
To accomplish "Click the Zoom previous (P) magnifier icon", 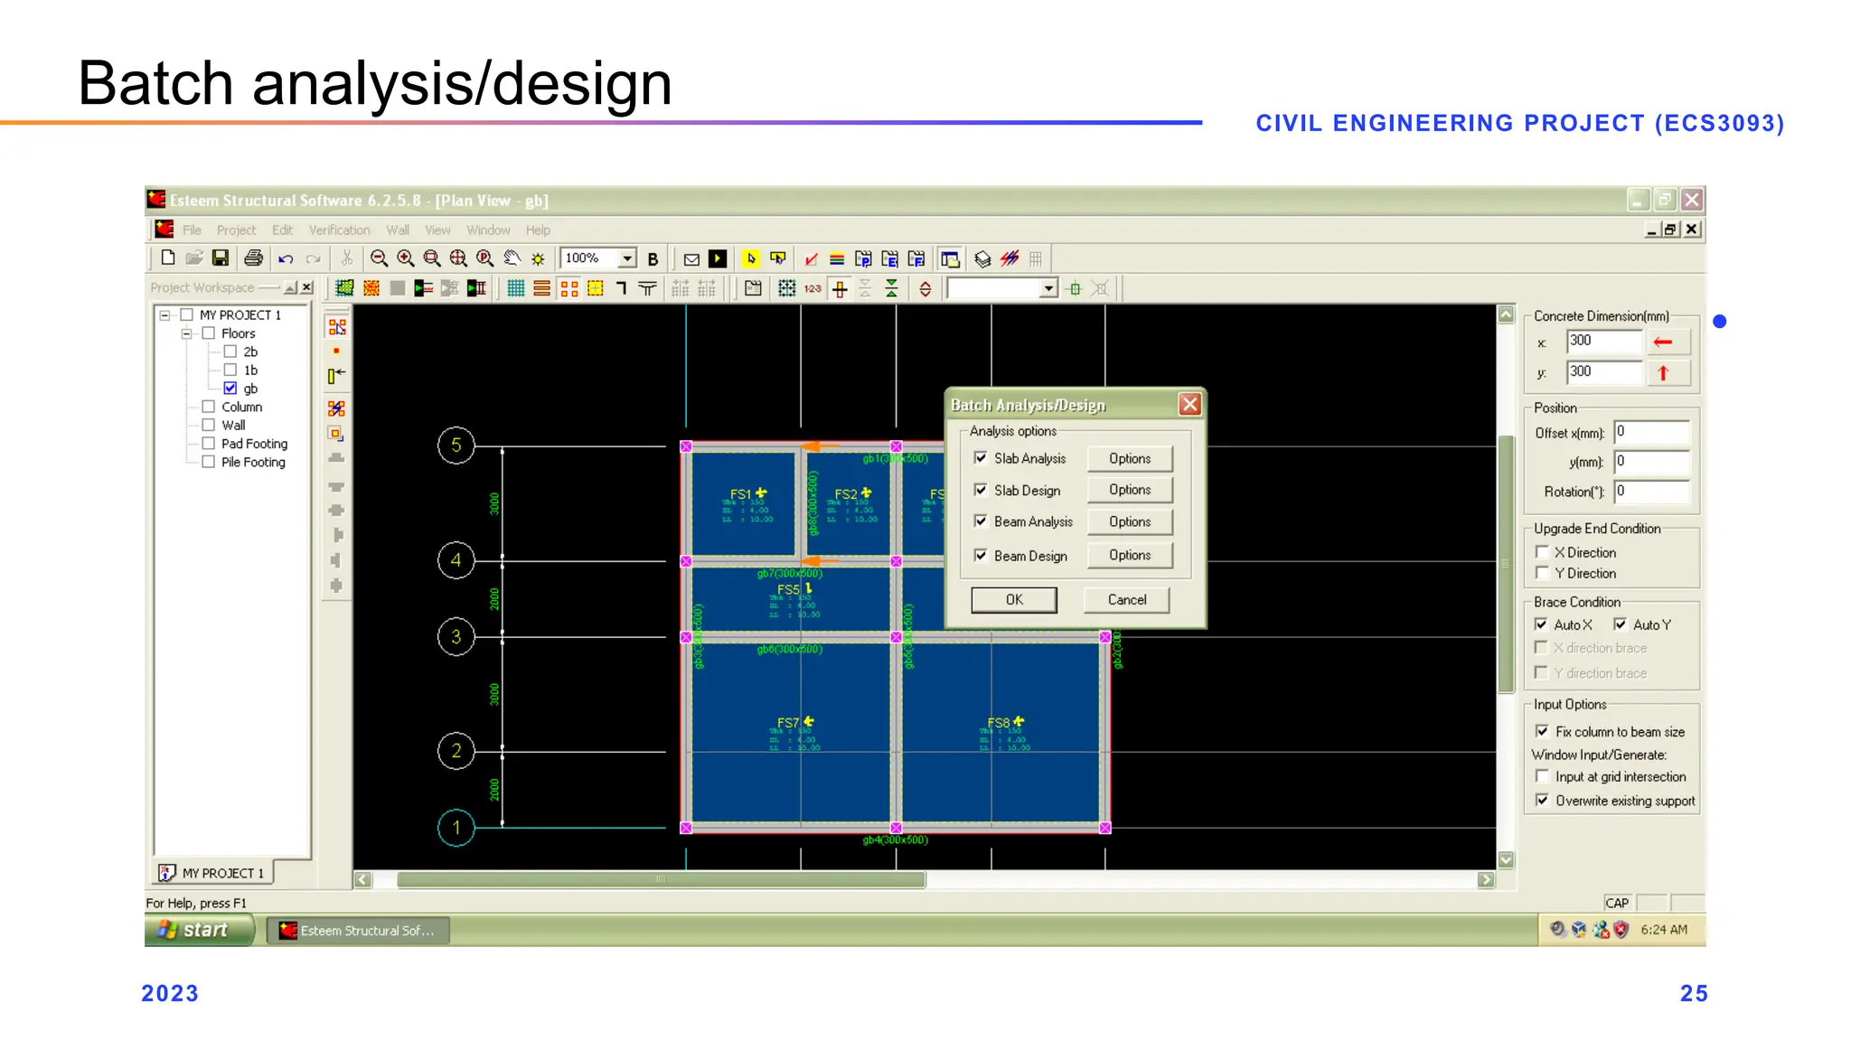I will click(485, 258).
